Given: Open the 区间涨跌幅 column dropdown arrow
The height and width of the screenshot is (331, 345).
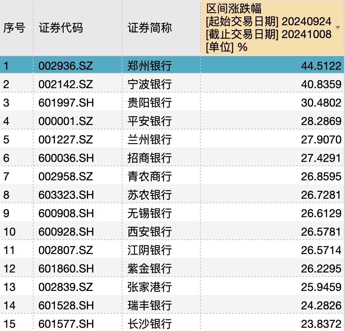Looking at the screenshot, I should point(337,28).
